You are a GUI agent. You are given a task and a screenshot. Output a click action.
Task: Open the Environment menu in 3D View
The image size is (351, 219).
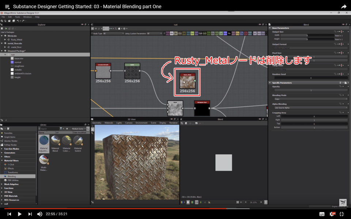tap(141, 123)
